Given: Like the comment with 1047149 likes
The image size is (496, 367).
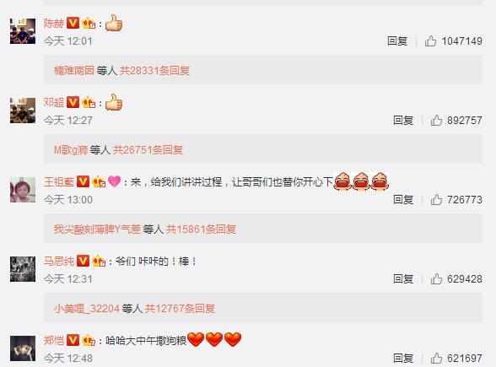Looking at the screenshot, I should point(430,40).
